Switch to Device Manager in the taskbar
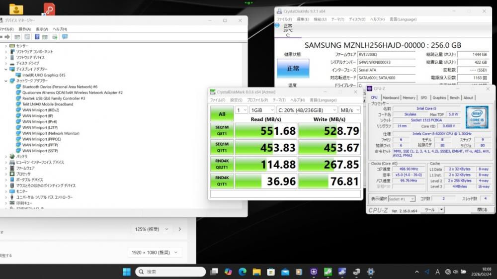 pyautogui.click(x=356, y=272)
